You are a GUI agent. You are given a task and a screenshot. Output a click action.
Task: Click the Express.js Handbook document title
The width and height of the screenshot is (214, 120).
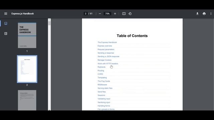pos(22,14)
